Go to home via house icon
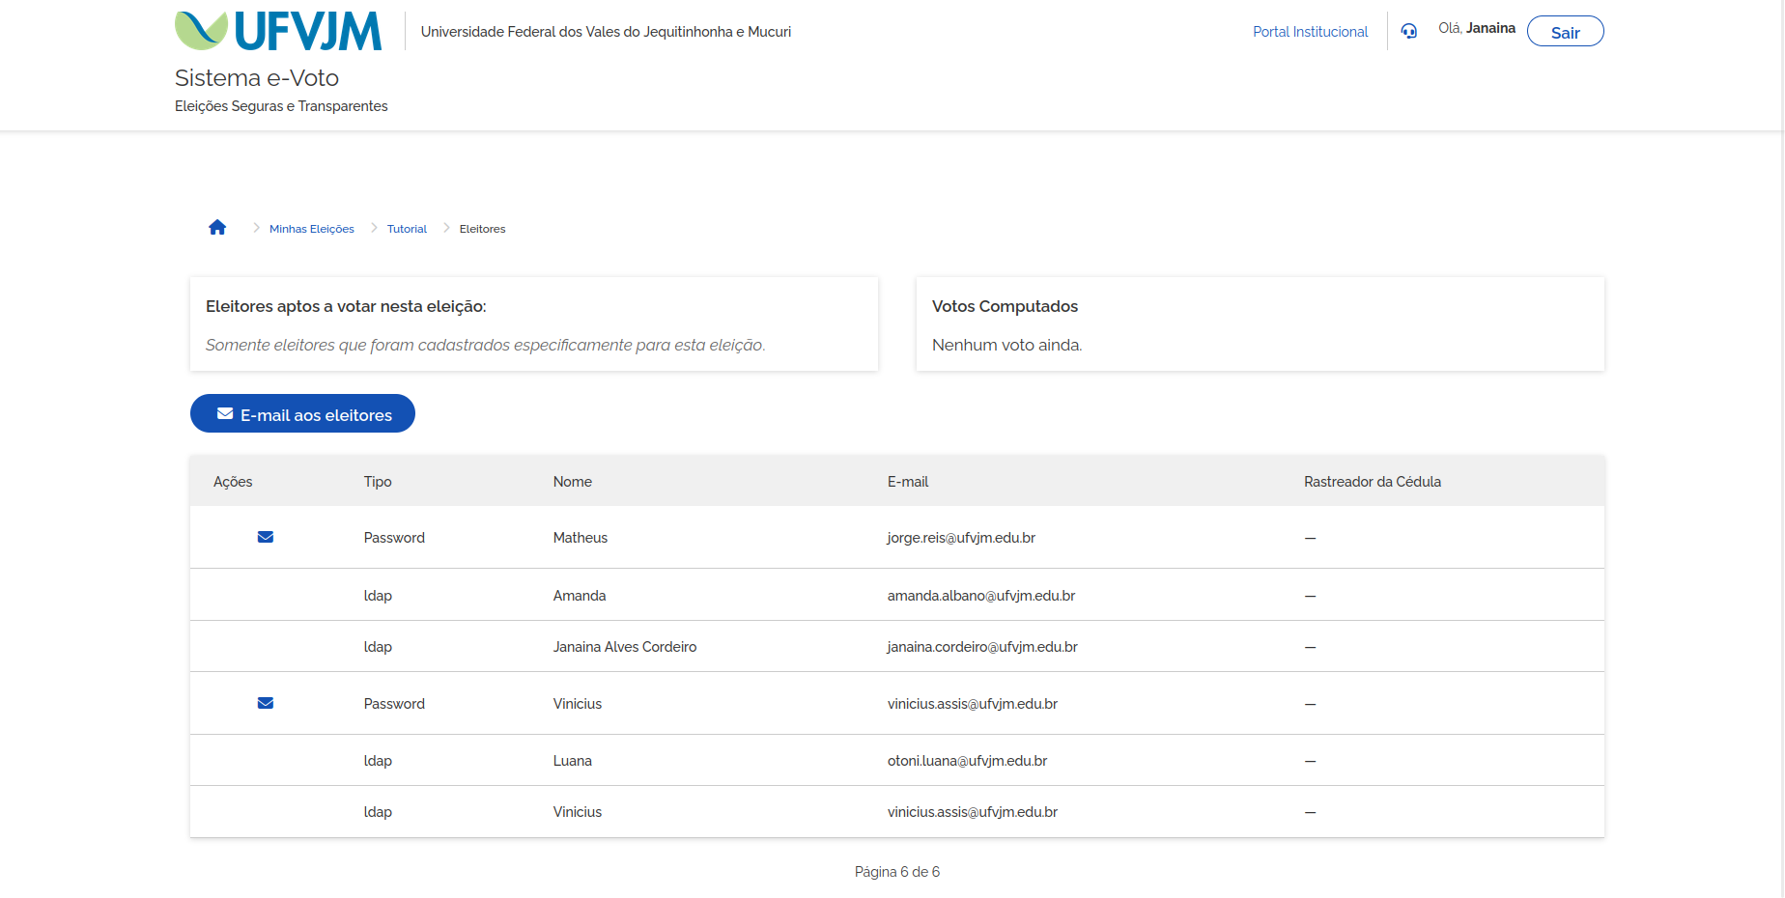The image size is (1785, 898). pos(217,227)
